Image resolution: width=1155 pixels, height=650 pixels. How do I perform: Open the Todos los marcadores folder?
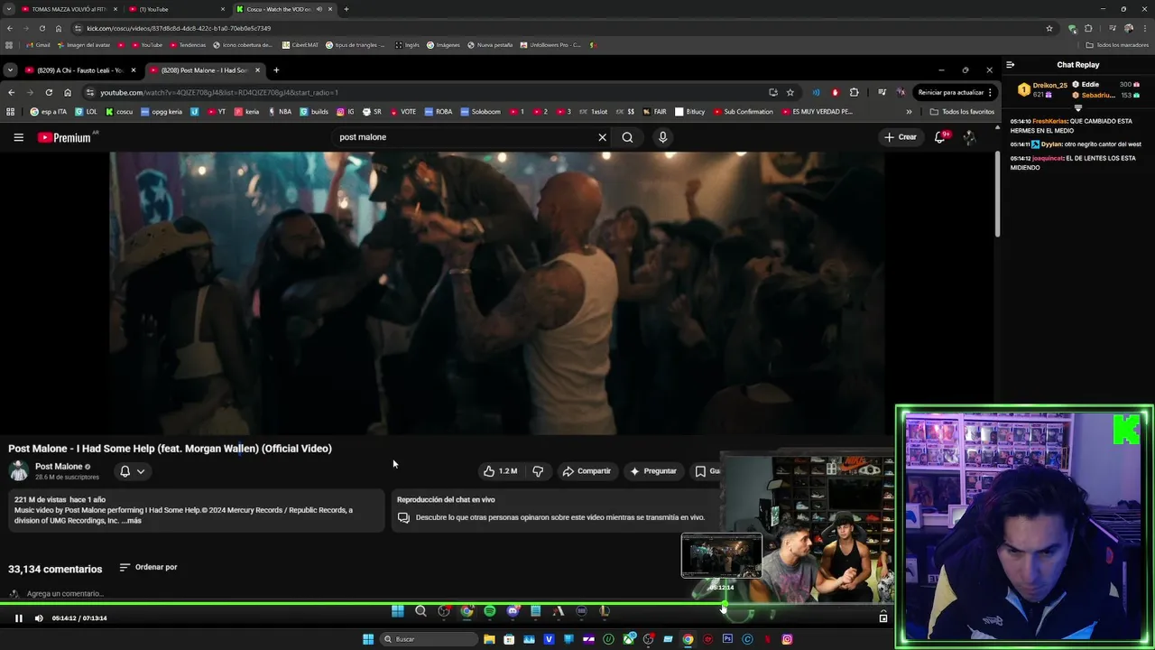tap(1116, 44)
